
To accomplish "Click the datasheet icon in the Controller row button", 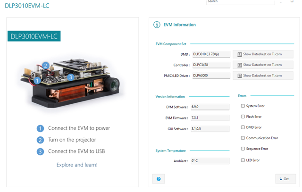I will click(239, 65).
